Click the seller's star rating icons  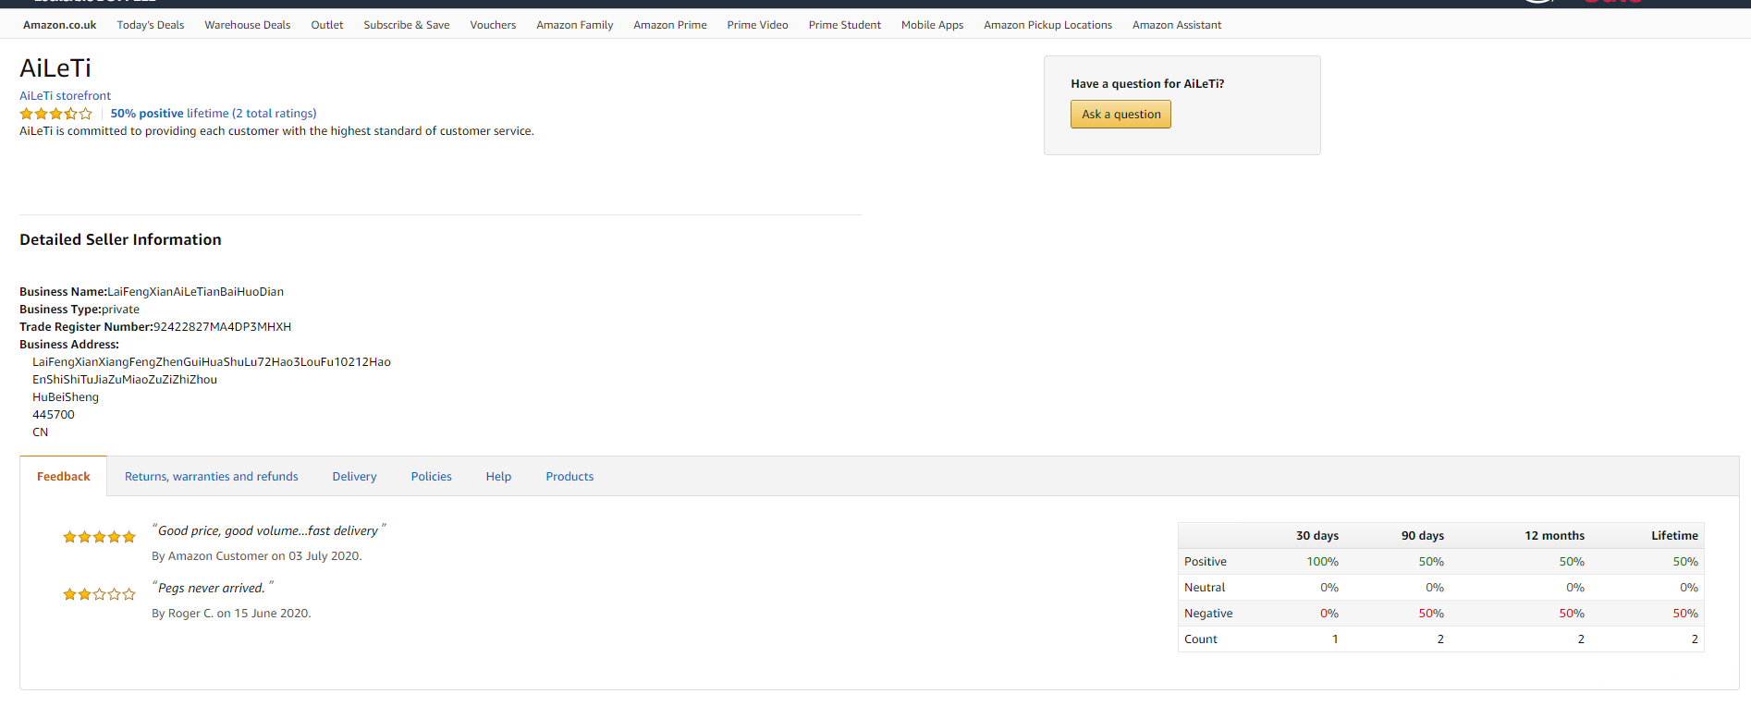(56, 114)
